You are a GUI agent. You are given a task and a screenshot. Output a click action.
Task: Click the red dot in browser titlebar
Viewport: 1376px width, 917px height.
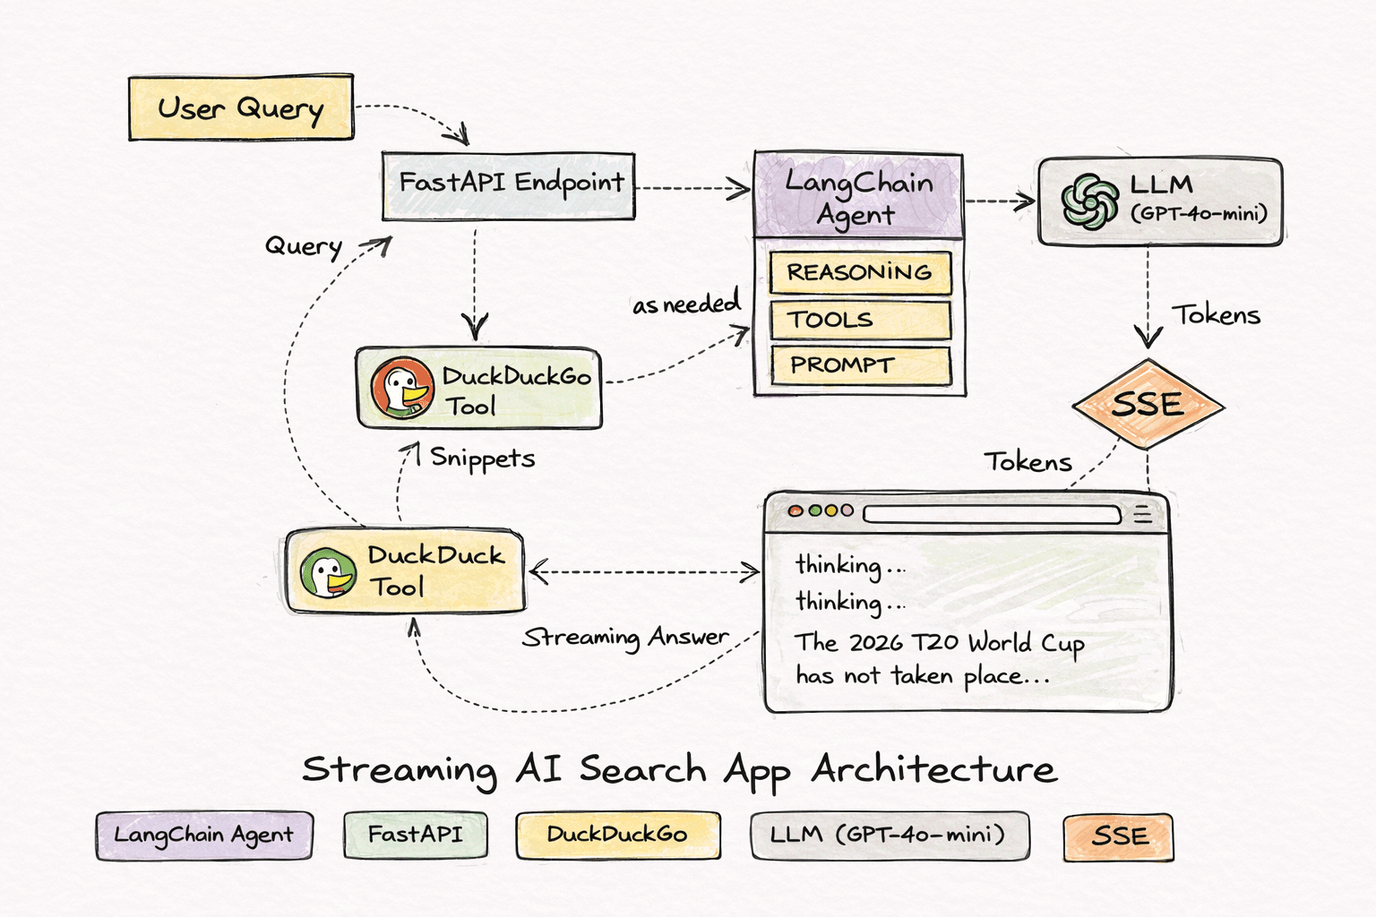pyautogui.click(x=795, y=510)
